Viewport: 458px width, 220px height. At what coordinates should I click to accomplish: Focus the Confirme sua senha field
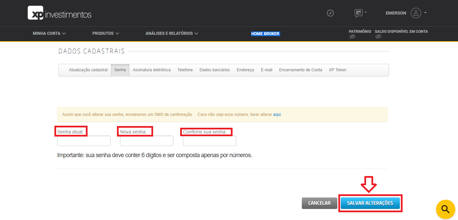tap(210, 141)
